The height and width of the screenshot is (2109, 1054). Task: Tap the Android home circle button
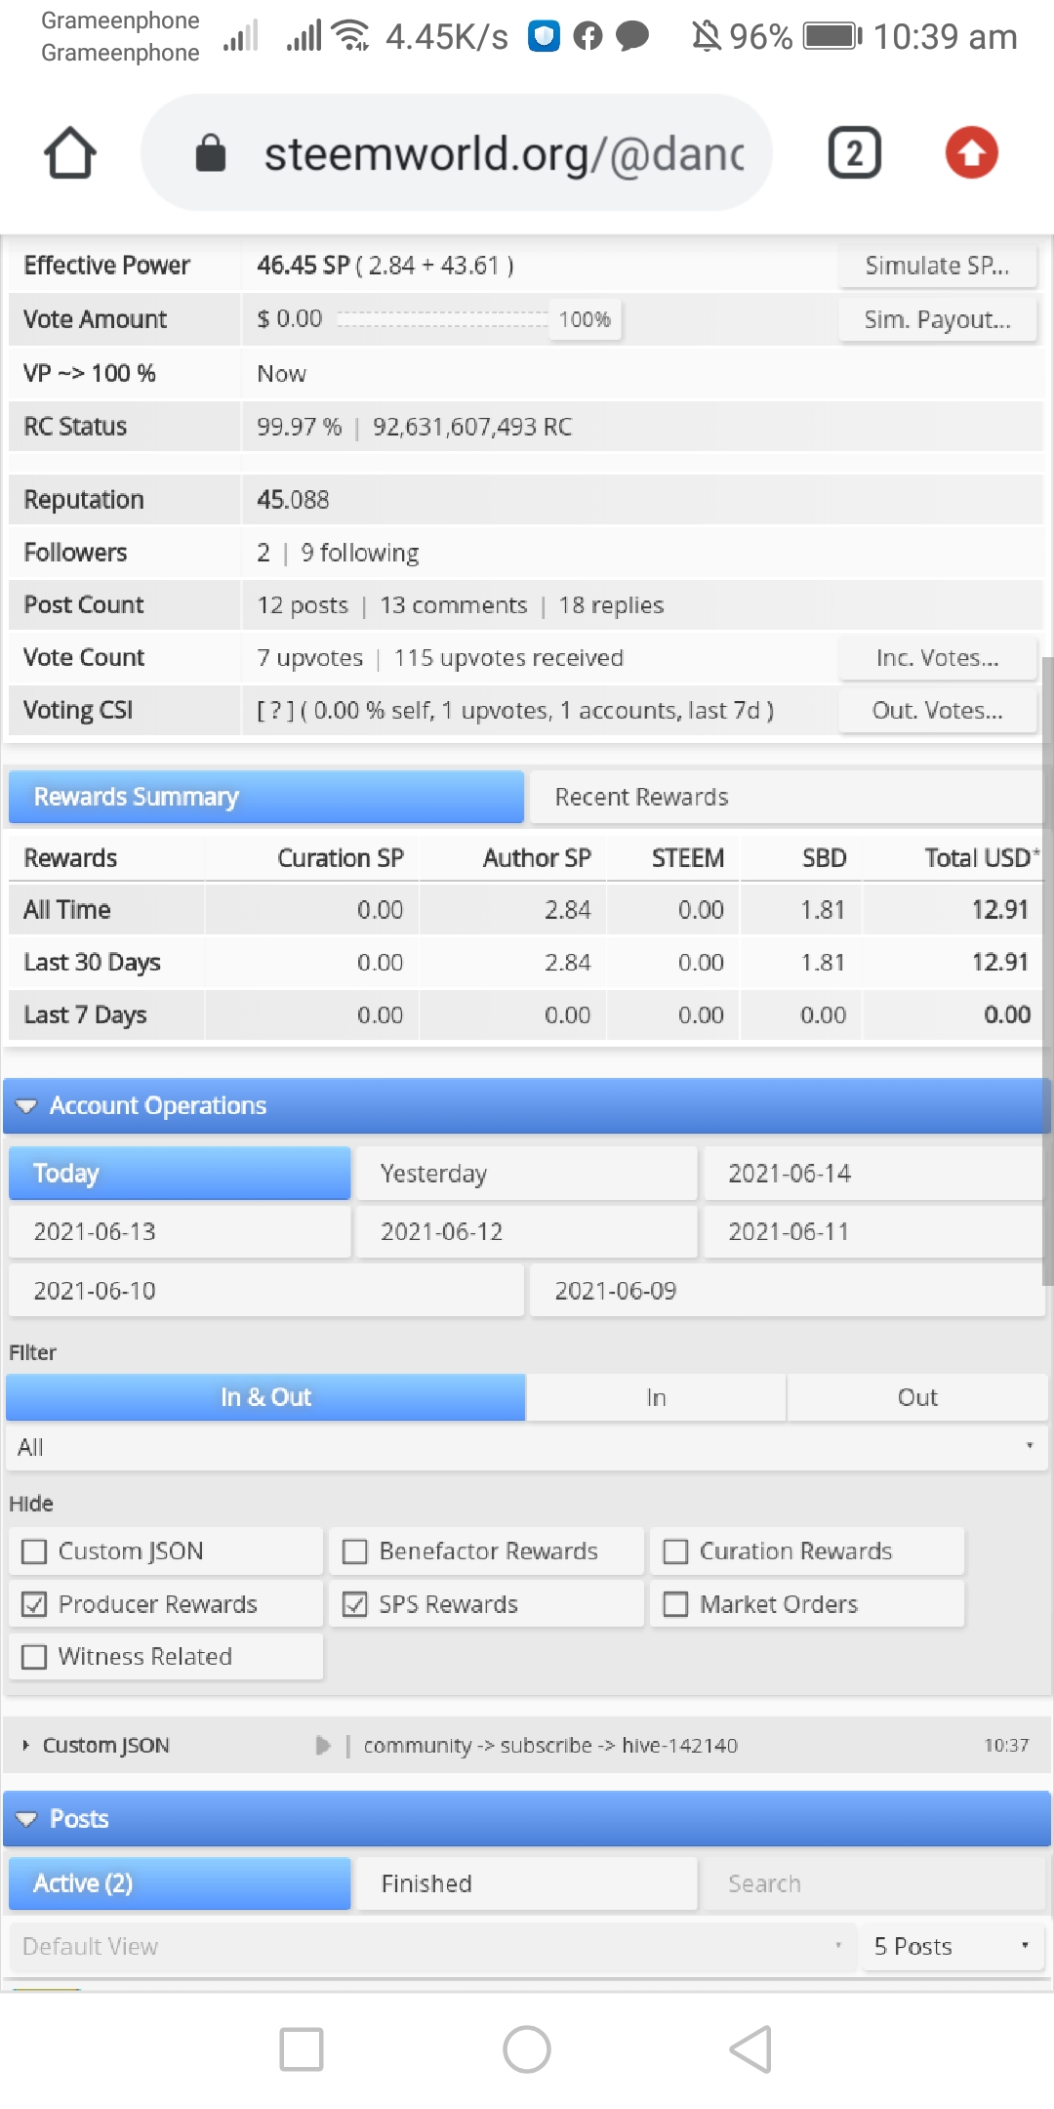[527, 2048]
